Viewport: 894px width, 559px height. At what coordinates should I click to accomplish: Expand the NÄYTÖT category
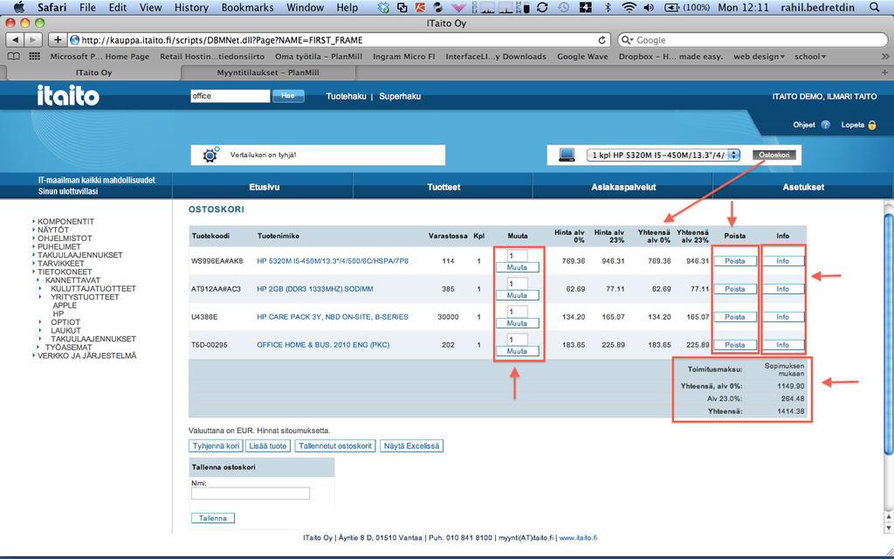(x=53, y=230)
